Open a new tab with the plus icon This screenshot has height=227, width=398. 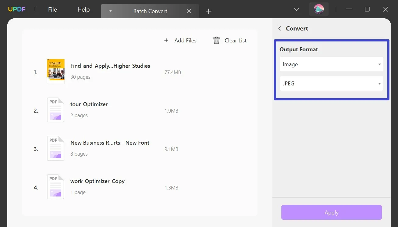click(208, 11)
